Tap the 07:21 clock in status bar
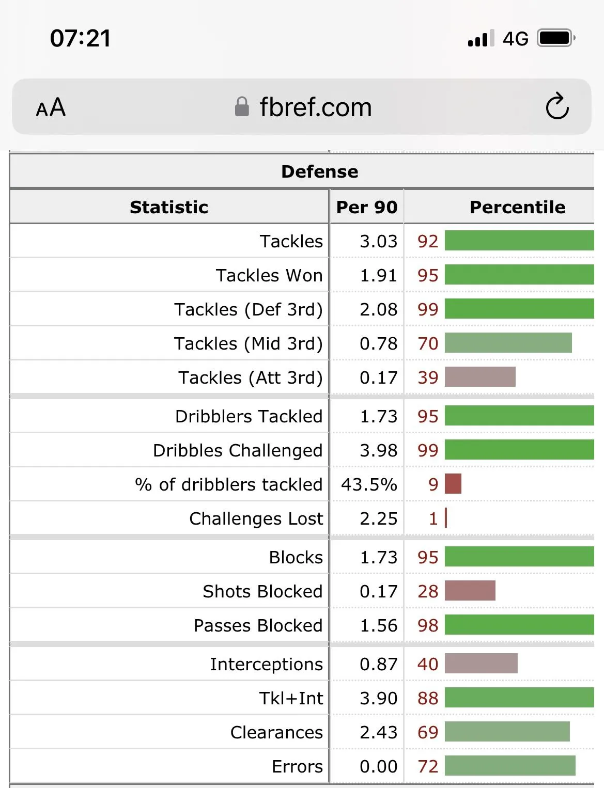The height and width of the screenshot is (788, 604). [x=80, y=38]
